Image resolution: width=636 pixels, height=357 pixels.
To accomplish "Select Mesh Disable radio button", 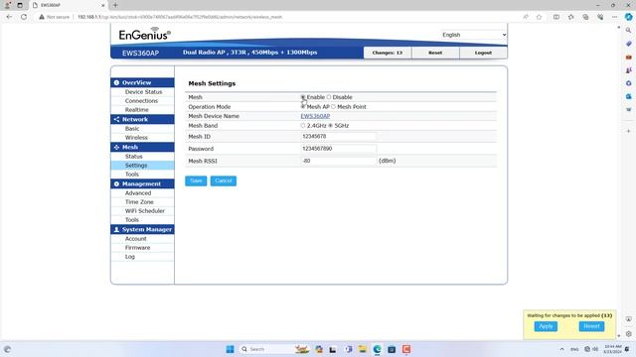I will coord(329,97).
